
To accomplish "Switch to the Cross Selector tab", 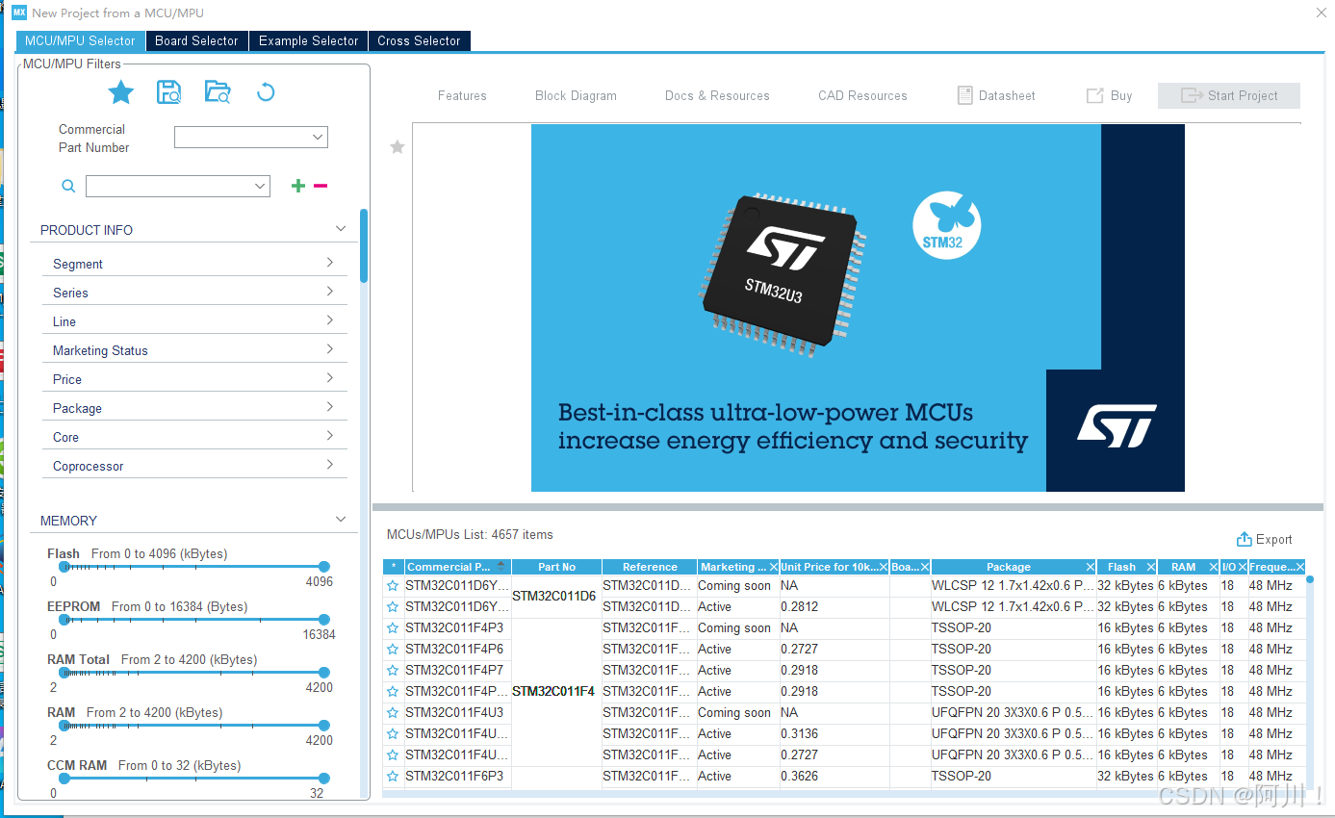I will [419, 40].
